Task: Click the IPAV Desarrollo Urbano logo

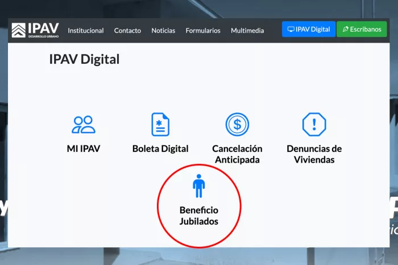Action: [35, 30]
